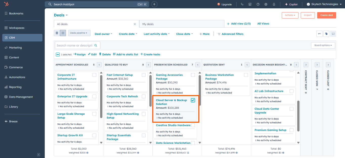The image size is (345, 158).
Task: Click the undo view changes icon
Action: click(x=319, y=34)
